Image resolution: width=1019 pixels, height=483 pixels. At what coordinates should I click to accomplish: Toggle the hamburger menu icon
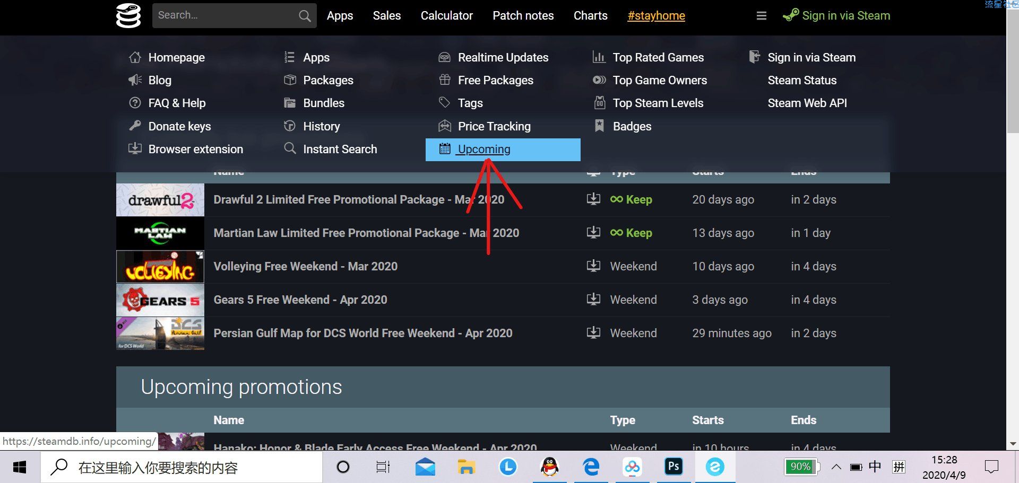coord(761,15)
